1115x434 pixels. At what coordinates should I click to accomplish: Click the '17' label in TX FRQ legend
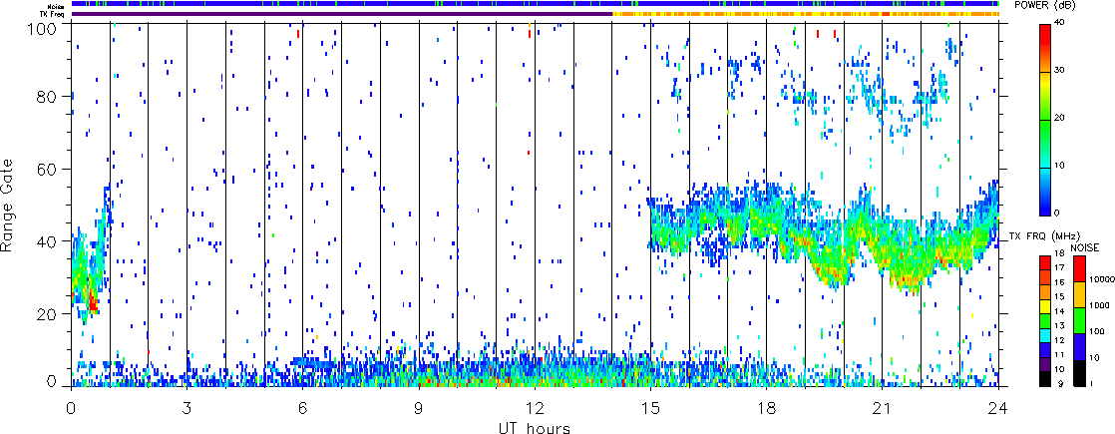[x=1059, y=267]
